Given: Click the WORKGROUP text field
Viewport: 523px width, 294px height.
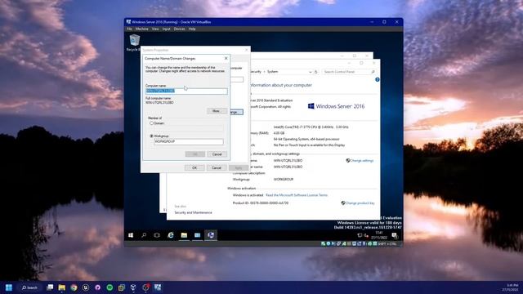Looking at the screenshot, I should (x=189, y=141).
